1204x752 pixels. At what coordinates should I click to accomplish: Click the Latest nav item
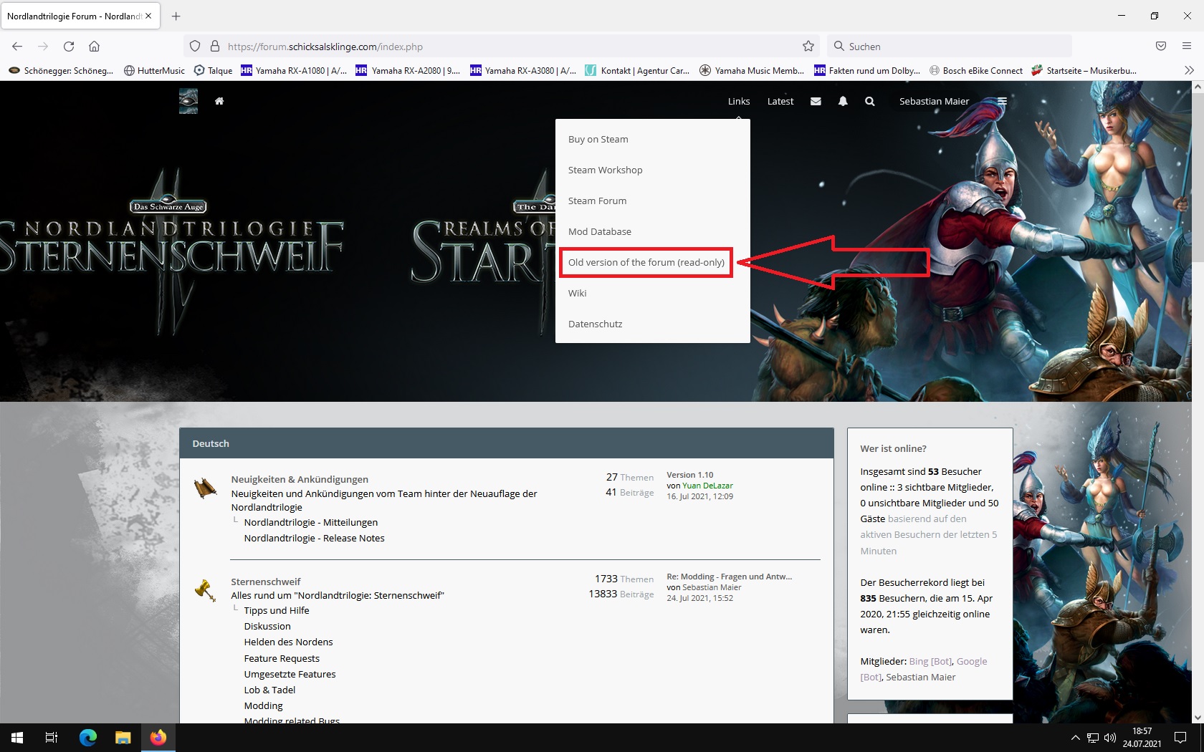(x=780, y=101)
